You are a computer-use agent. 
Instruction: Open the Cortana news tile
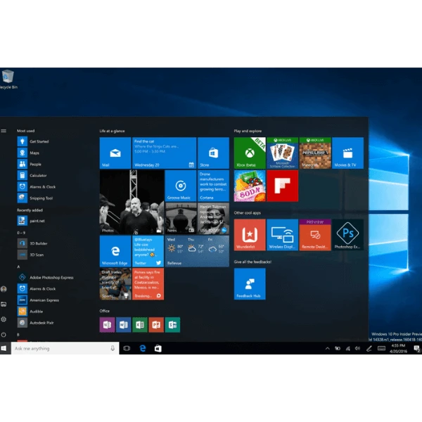213,186
